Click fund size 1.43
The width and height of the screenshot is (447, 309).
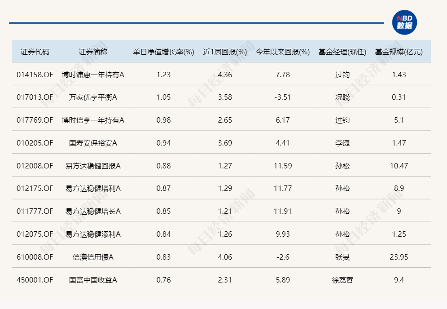399,75
